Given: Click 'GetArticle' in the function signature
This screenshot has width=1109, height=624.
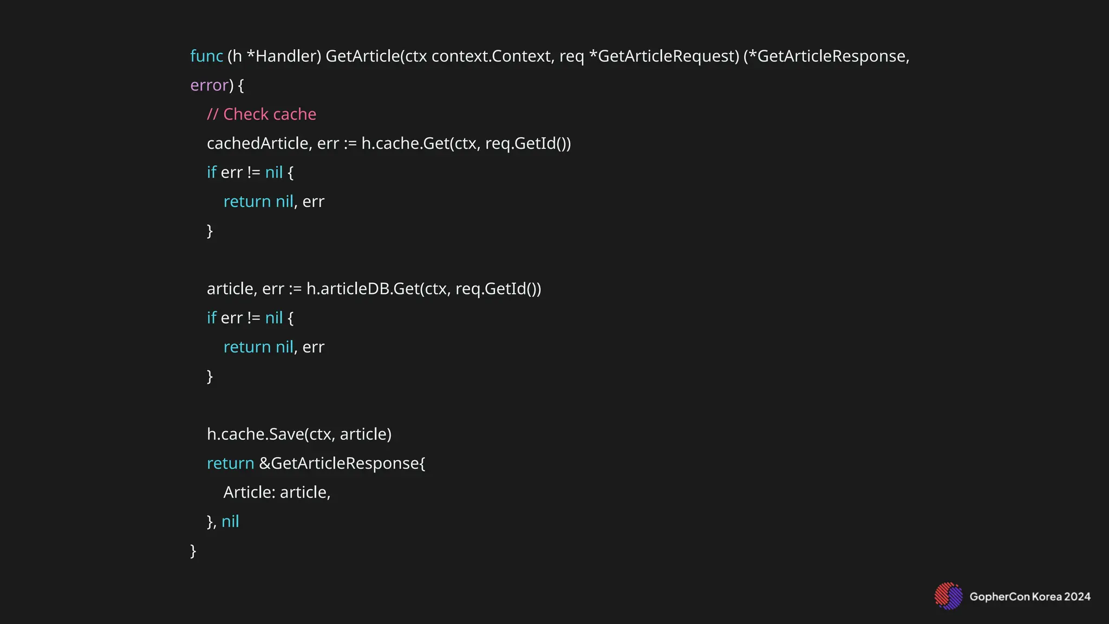Looking at the screenshot, I should 362,56.
